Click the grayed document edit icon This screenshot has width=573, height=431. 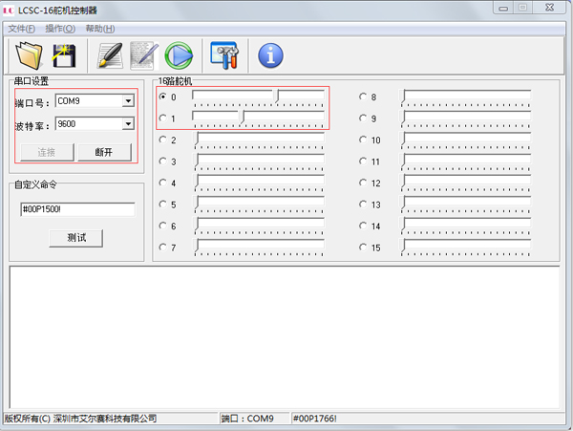tap(144, 55)
